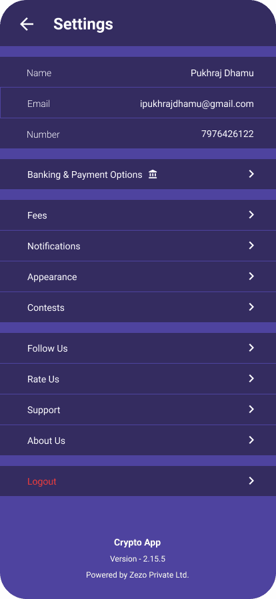Open Fees via its chevron arrow
The height and width of the screenshot is (599, 276).
click(x=251, y=215)
